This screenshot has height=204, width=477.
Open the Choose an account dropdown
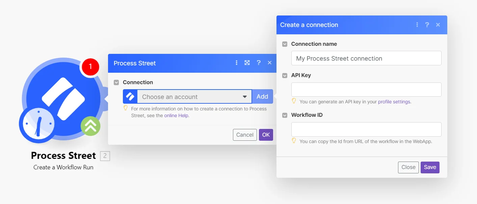(194, 97)
